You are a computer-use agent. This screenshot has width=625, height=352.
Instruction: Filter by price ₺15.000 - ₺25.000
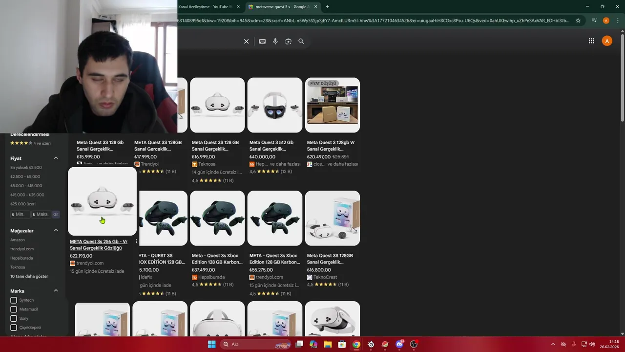click(x=27, y=195)
